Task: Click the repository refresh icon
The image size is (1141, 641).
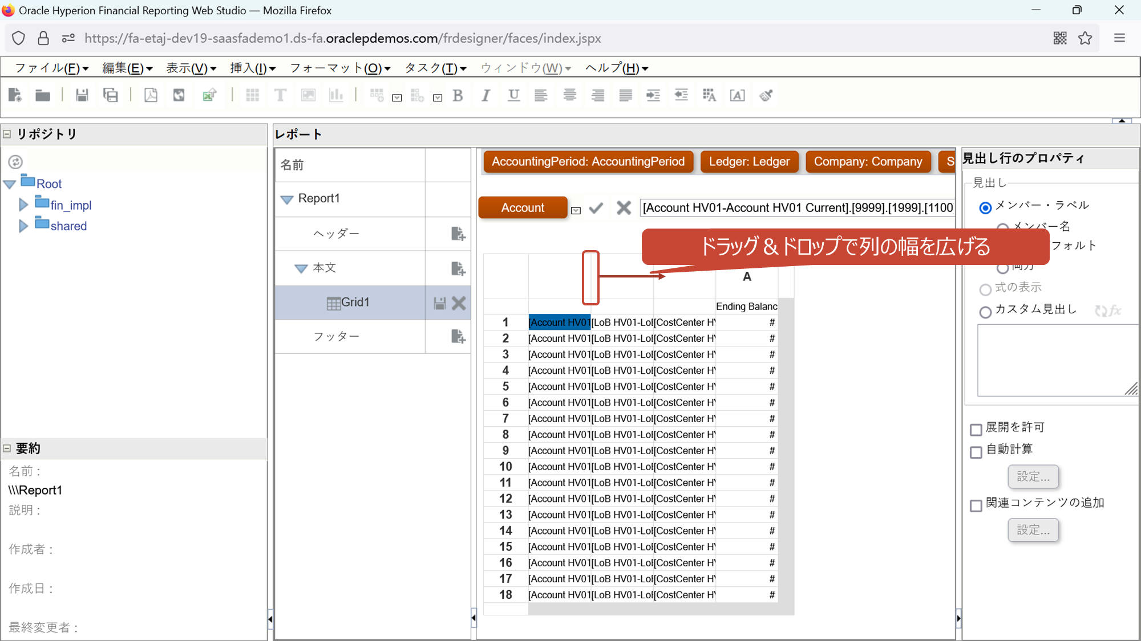Action: click(15, 162)
